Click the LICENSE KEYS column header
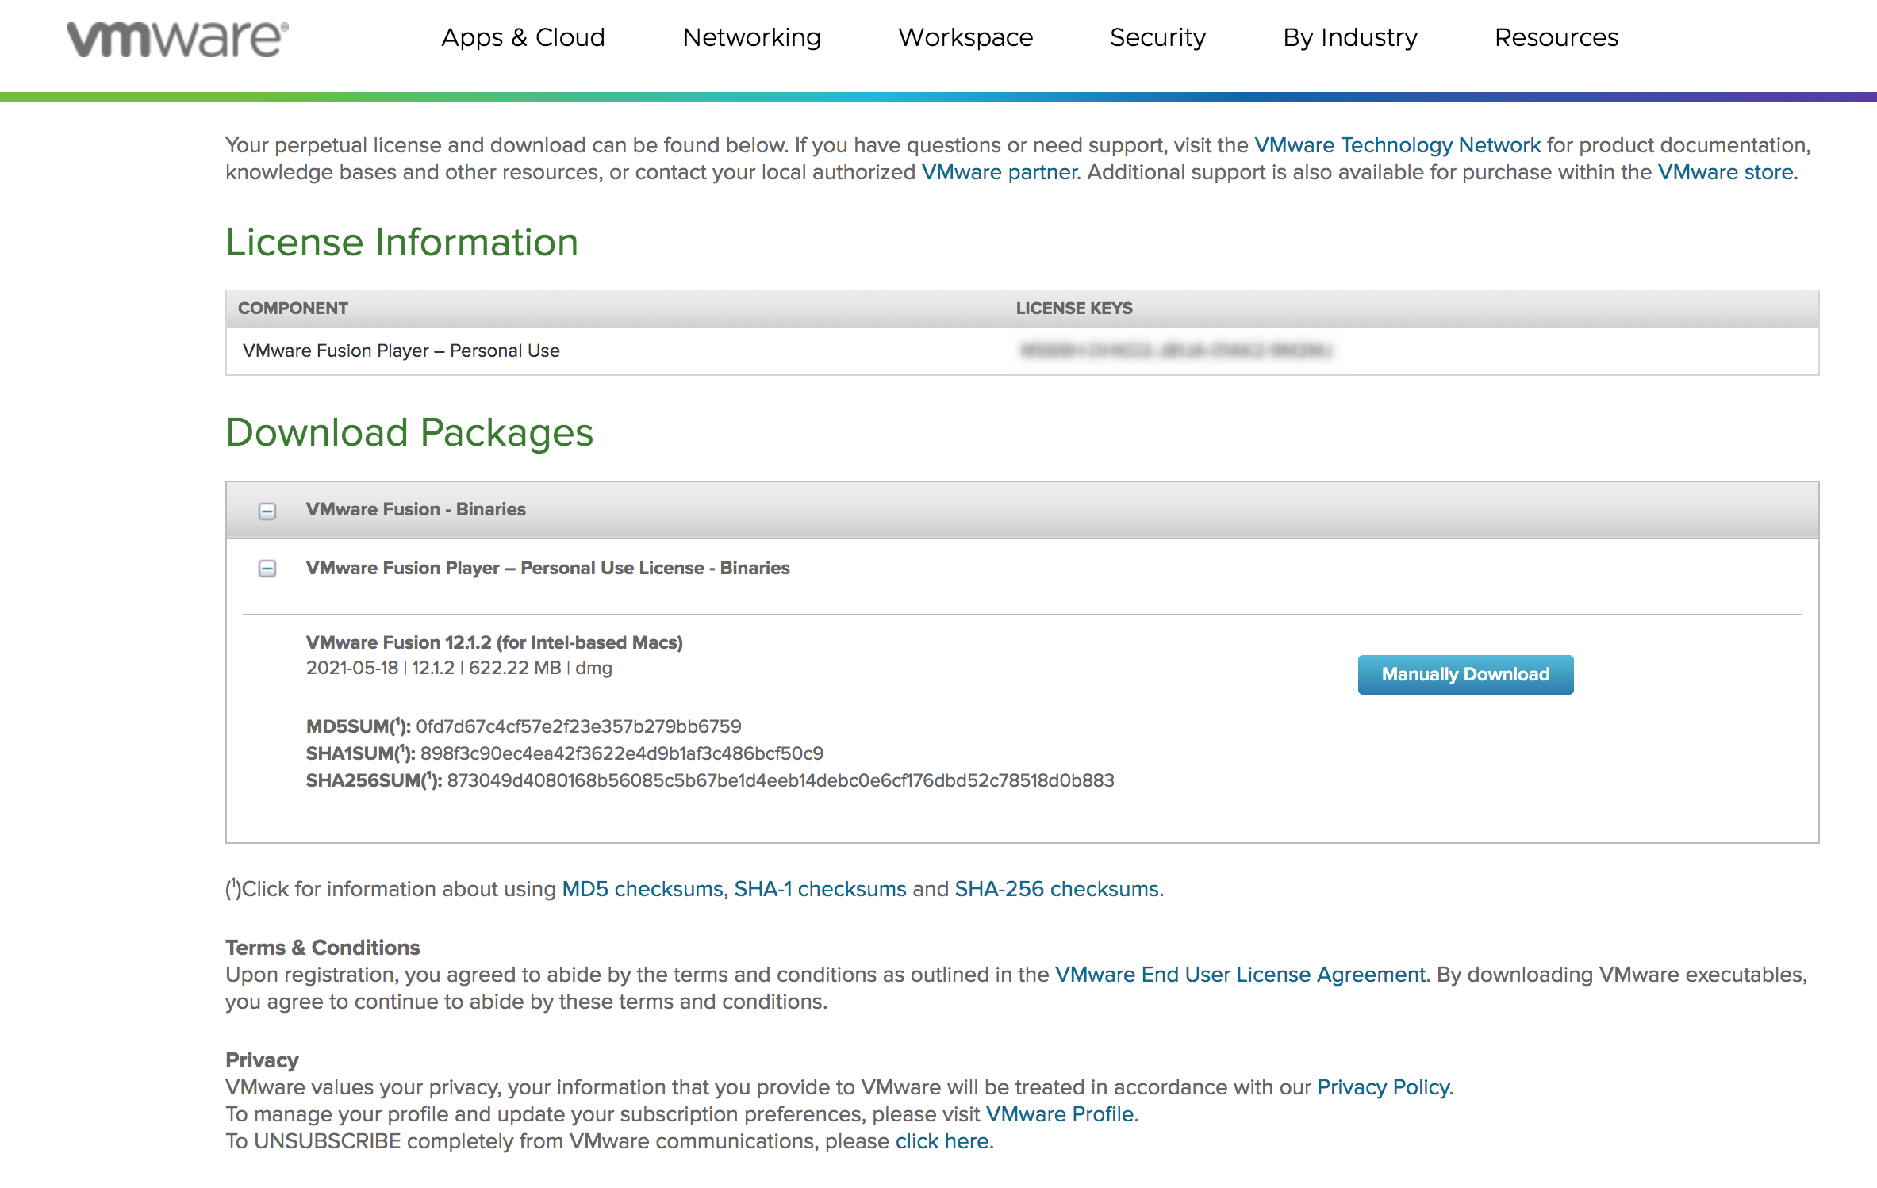Viewport: 1877px width, 1188px height. (x=1074, y=308)
